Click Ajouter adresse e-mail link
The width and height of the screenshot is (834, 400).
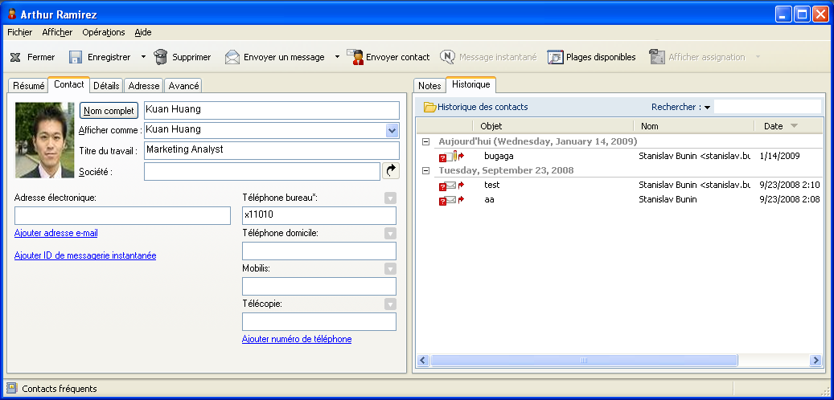[x=55, y=233]
